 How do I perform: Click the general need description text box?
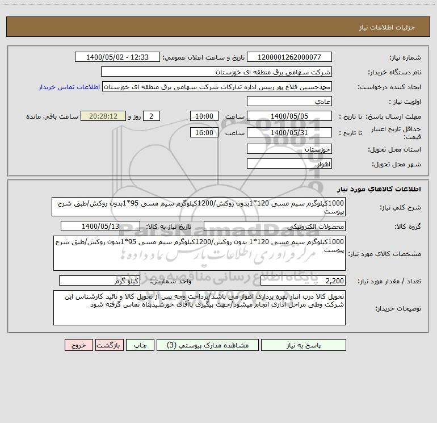199,207
